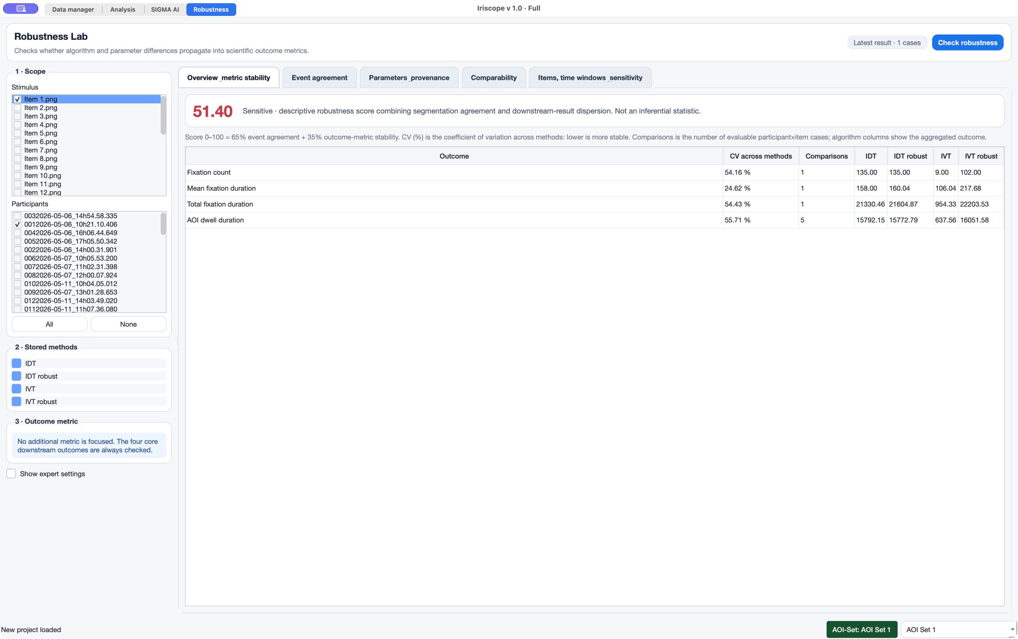
Task: Open Items, time windows sensitivity tab
Action: (x=590, y=78)
